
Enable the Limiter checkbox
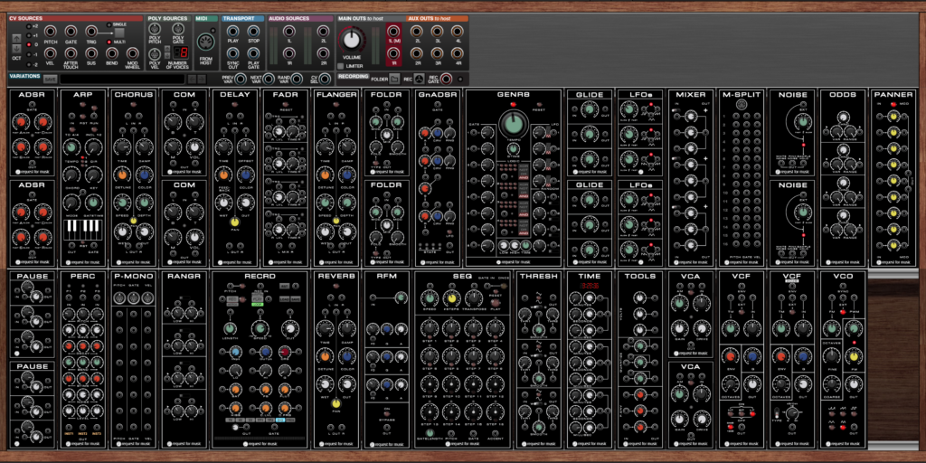point(340,66)
